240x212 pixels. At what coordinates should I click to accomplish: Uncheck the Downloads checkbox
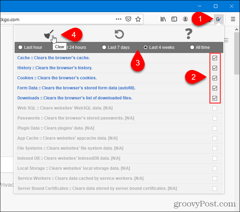pyautogui.click(x=215, y=98)
